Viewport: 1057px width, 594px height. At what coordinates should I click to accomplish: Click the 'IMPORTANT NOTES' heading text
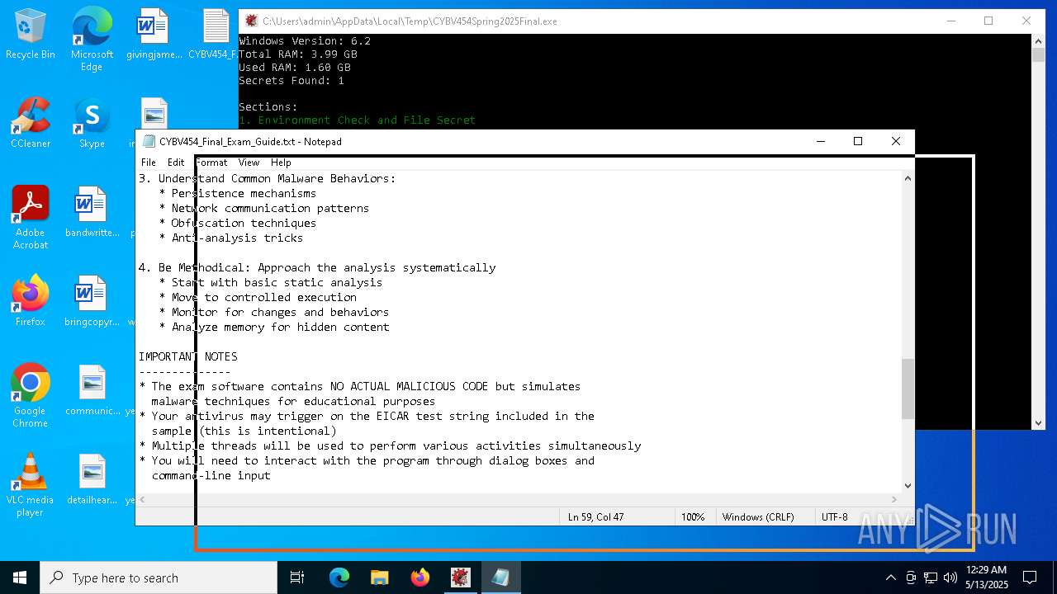click(188, 356)
